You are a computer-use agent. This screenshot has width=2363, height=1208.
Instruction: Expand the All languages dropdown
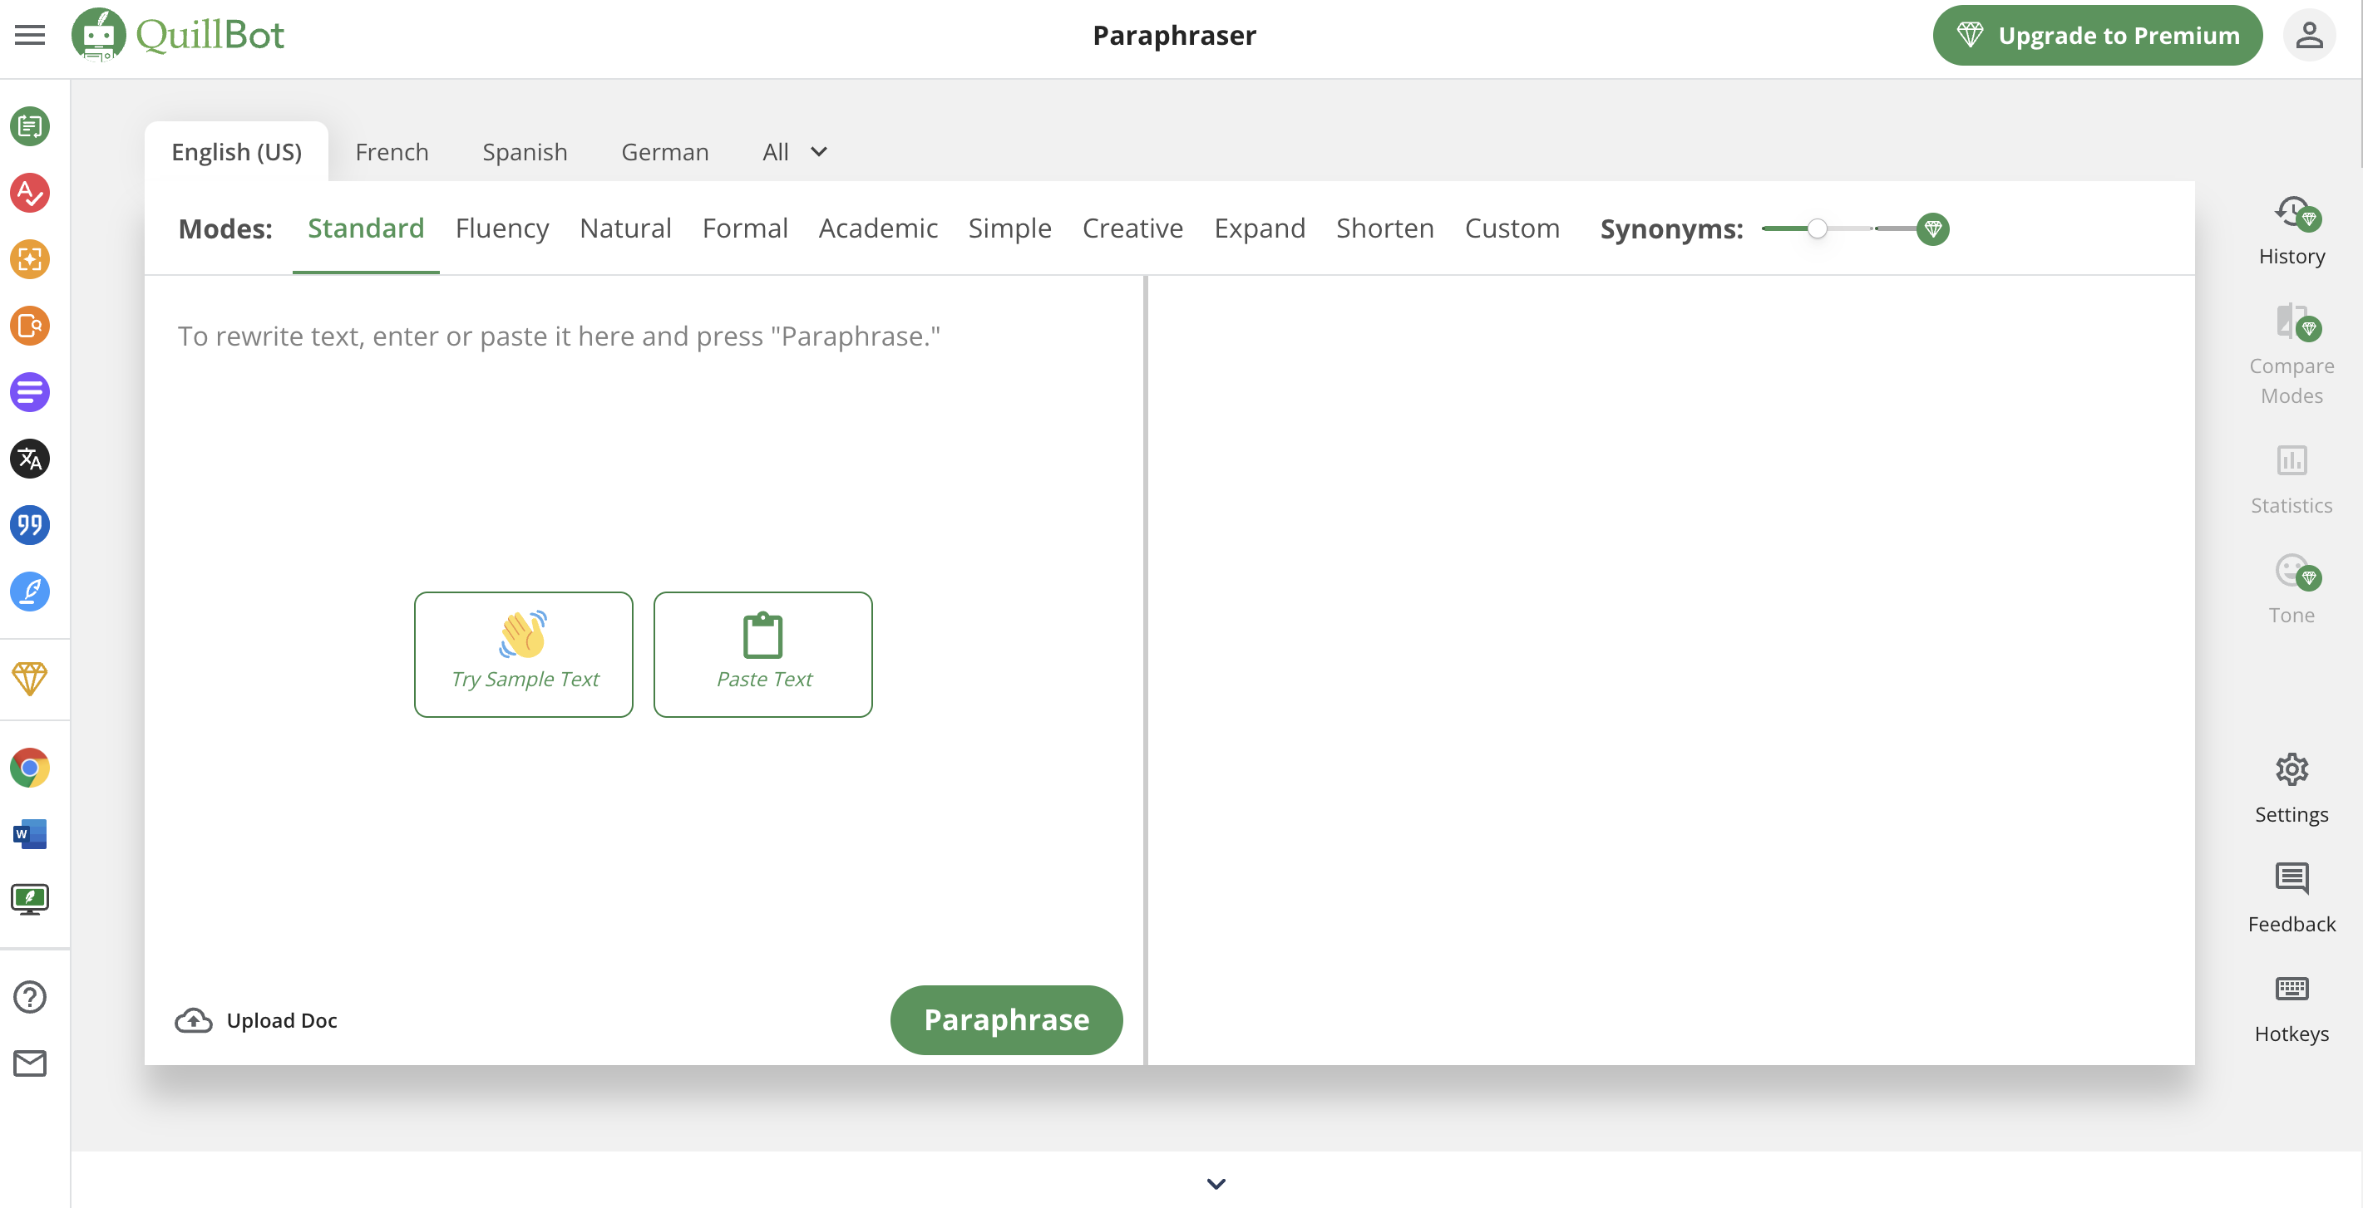point(796,152)
